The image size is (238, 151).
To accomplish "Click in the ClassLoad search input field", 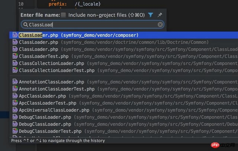I will (x=93, y=25).
